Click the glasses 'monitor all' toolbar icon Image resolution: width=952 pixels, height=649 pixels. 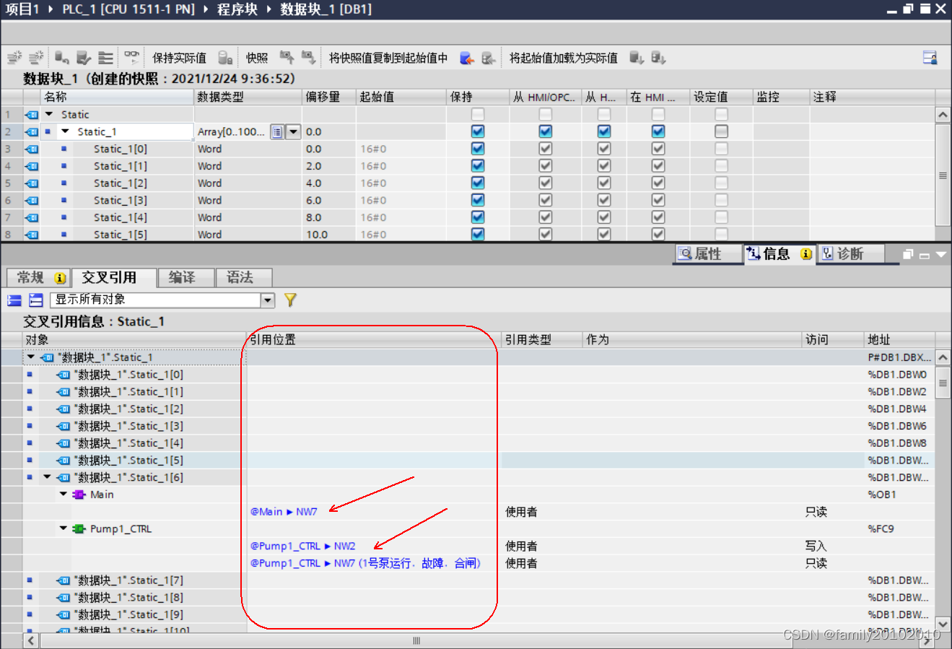(x=131, y=58)
